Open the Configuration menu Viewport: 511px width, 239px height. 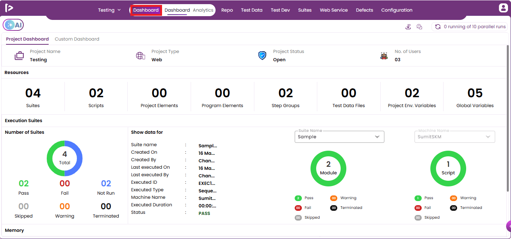(x=397, y=10)
